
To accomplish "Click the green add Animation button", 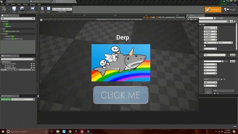I will (x=6, y=99).
